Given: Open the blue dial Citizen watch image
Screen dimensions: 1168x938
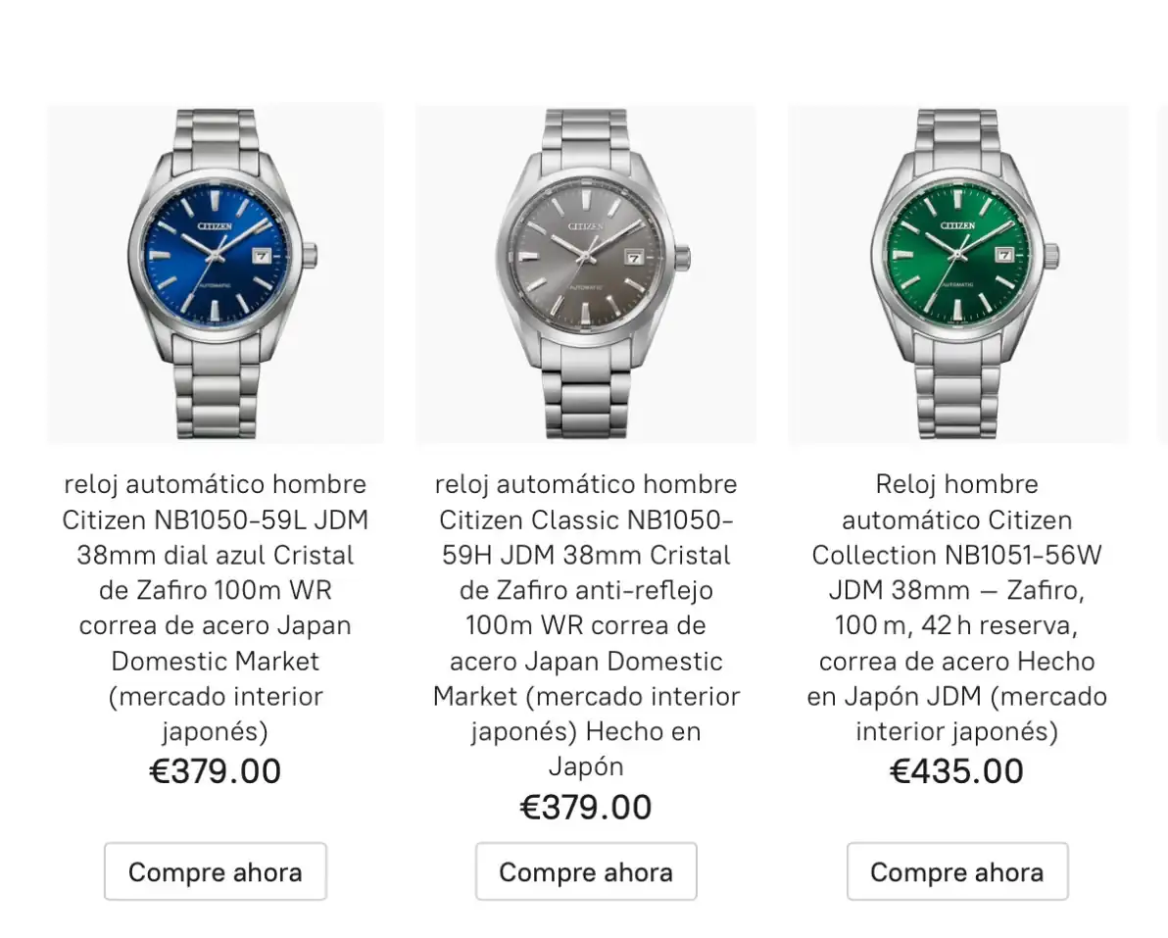Looking at the screenshot, I should (x=216, y=273).
